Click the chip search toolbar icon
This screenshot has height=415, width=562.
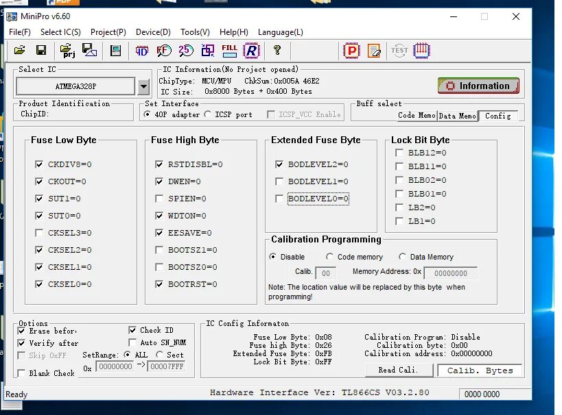click(x=115, y=51)
